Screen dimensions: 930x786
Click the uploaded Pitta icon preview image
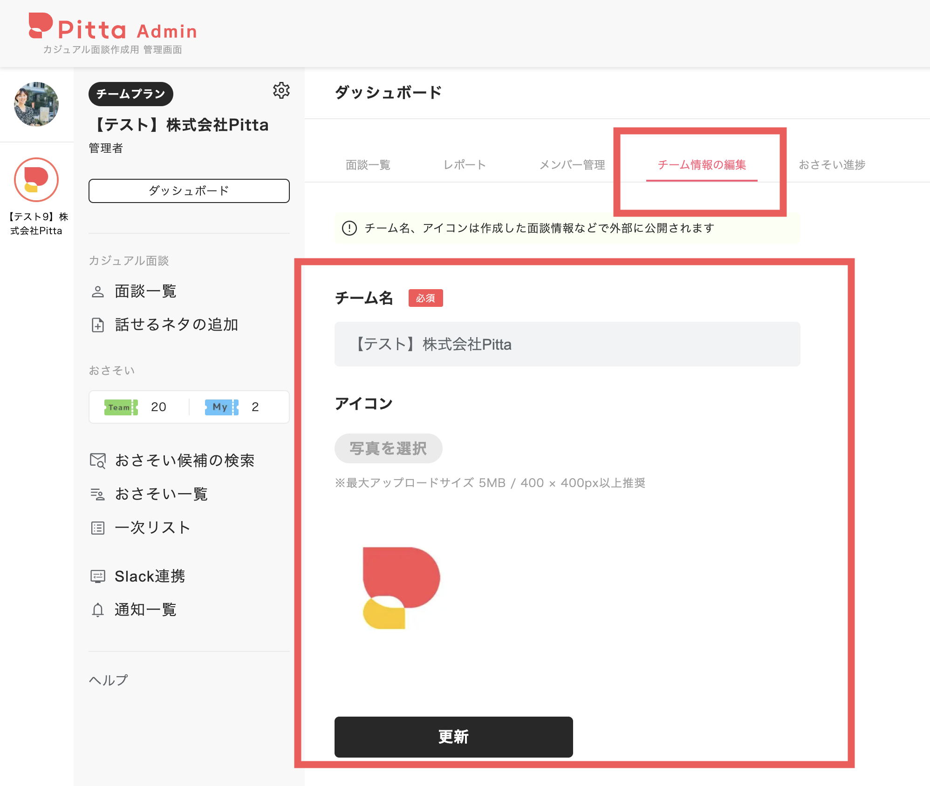tap(401, 588)
